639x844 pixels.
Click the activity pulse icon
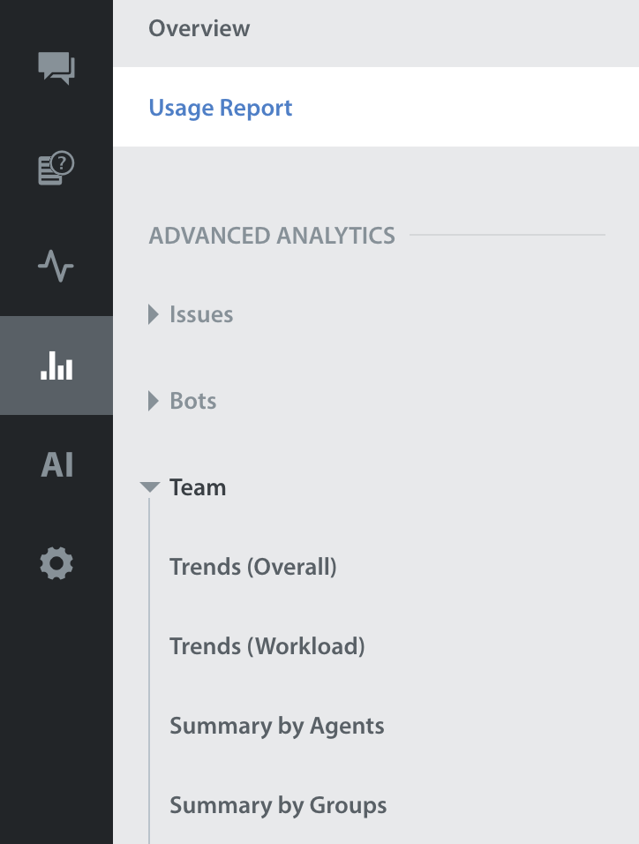click(56, 266)
